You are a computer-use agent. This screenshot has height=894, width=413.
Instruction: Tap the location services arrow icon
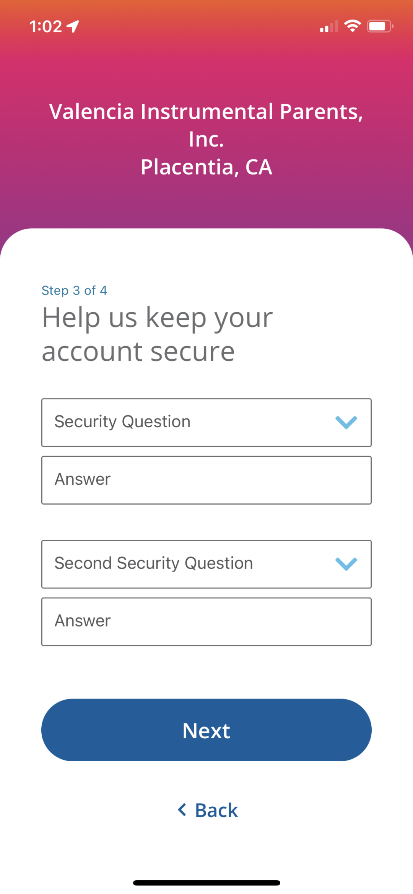click(x=73, y=26)
